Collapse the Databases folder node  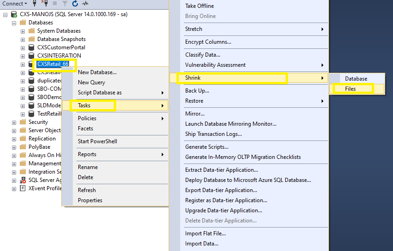point(14,23)
